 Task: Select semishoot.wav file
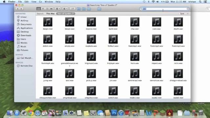point(157,74)
